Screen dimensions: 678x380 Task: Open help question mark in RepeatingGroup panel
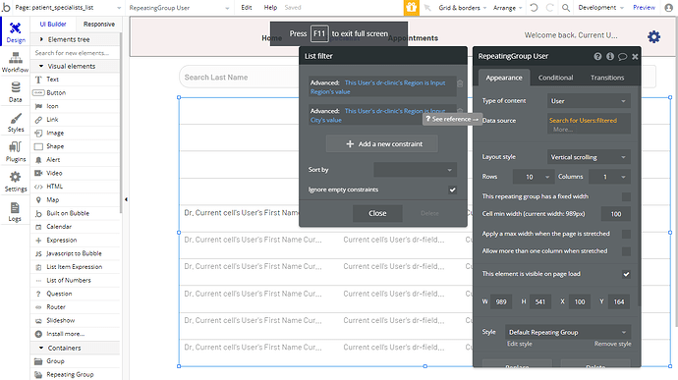coord(597,56)
